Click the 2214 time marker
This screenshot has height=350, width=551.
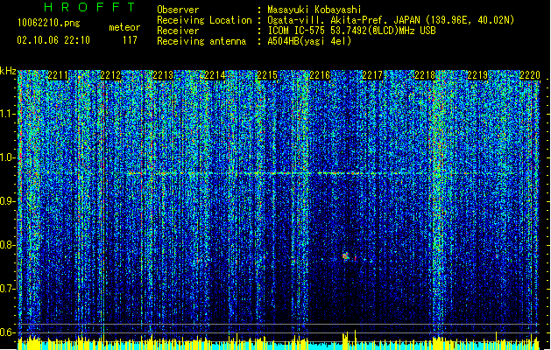(215, 75)
